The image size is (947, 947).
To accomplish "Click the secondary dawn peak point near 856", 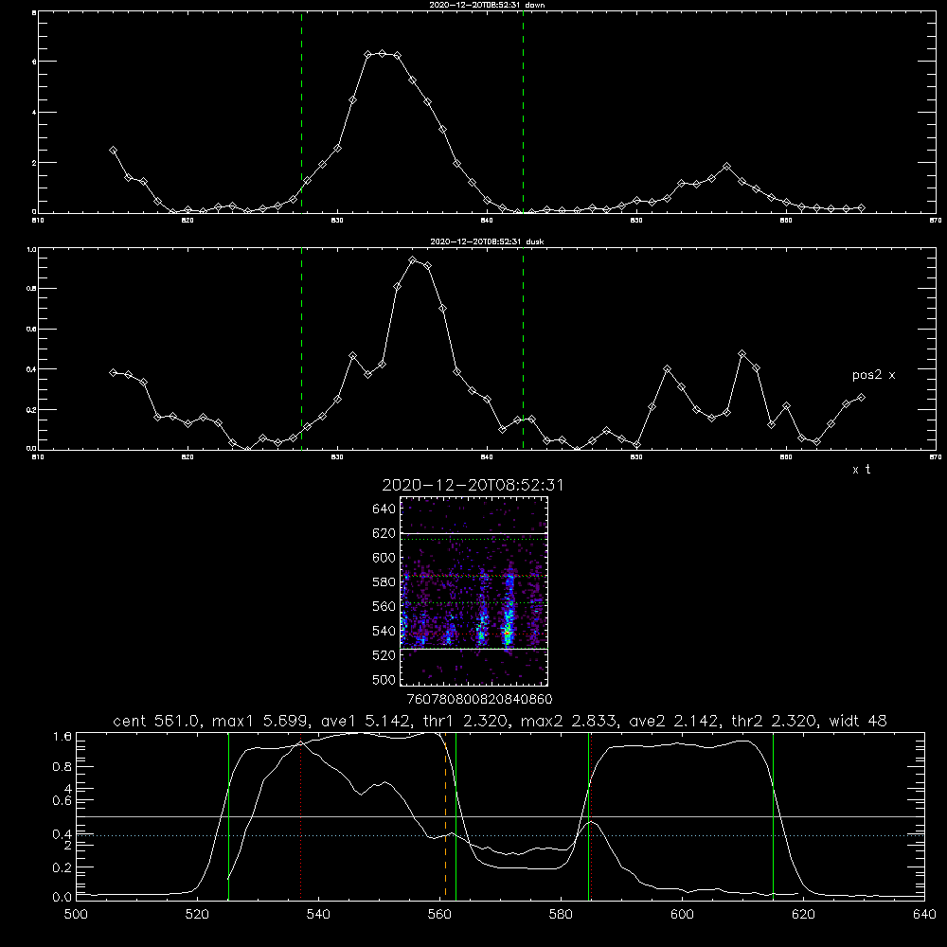I will pyautogui.click(x=726, y=166).
